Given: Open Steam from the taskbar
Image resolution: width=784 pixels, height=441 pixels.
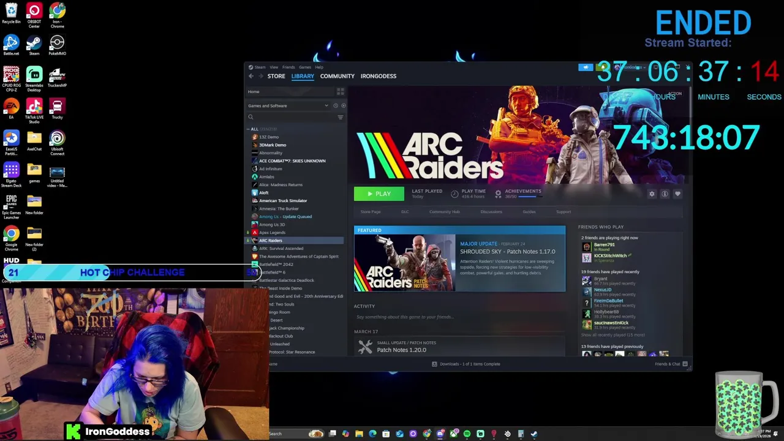Looking at the screenshot, I should click(x=534, y=434).
